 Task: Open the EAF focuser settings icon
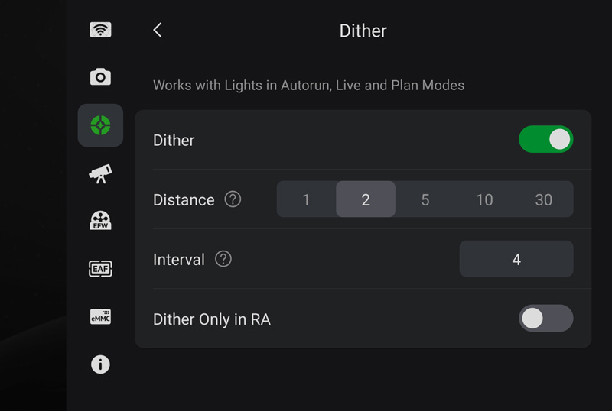coord(100,268)
